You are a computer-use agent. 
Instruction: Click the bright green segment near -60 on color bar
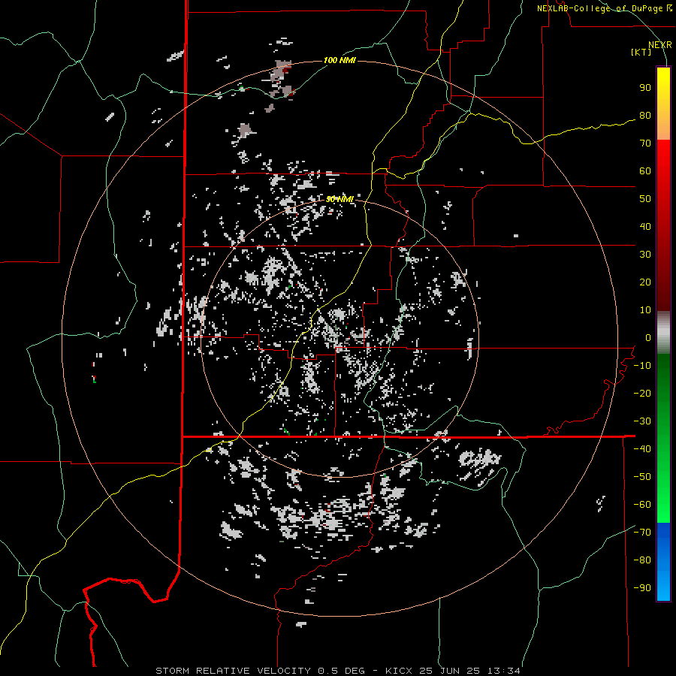coord(663,505)
